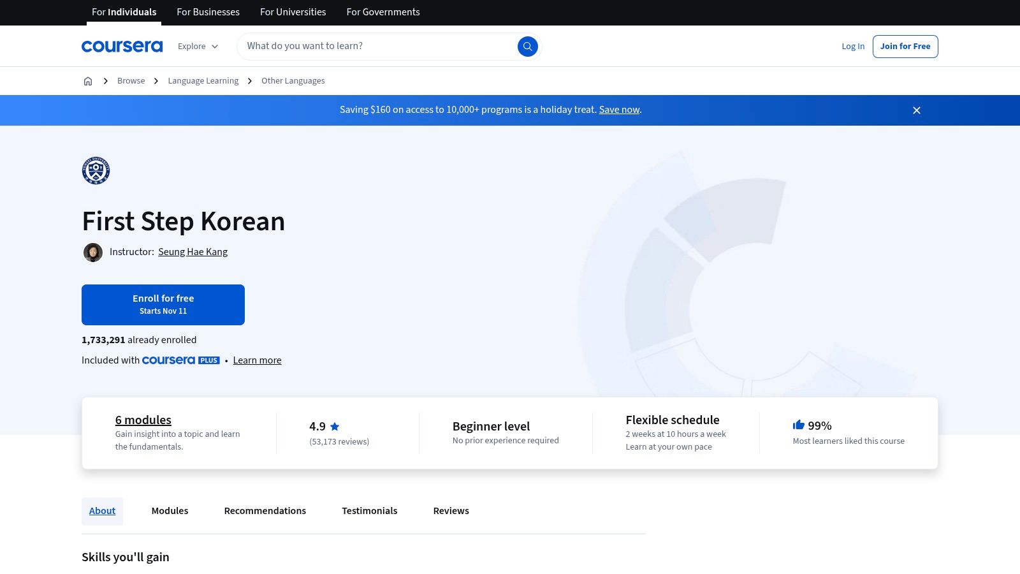The width and height of the screenshot is (1020, 574).
Task: Click the search magnifier icon
Action: pos(527,46)
